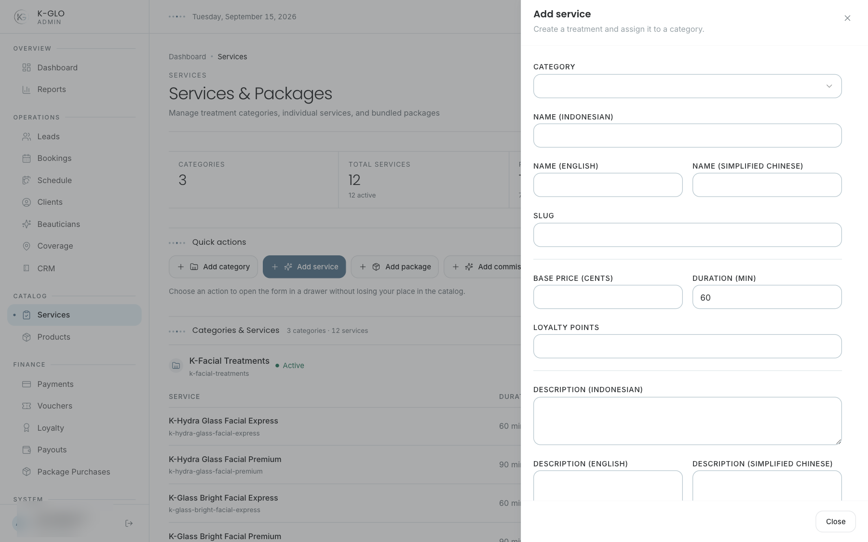
Task: Focus the Name (Simplified Chinese) field
Action: (x=767, y=185)
